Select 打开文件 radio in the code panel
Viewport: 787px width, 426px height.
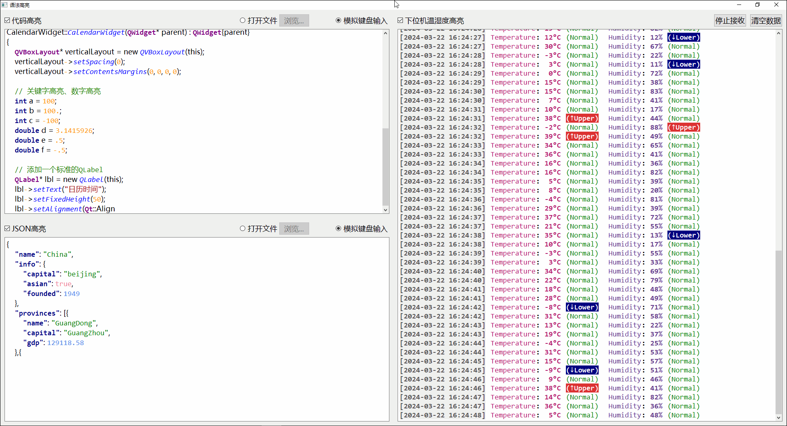(243, 20)
